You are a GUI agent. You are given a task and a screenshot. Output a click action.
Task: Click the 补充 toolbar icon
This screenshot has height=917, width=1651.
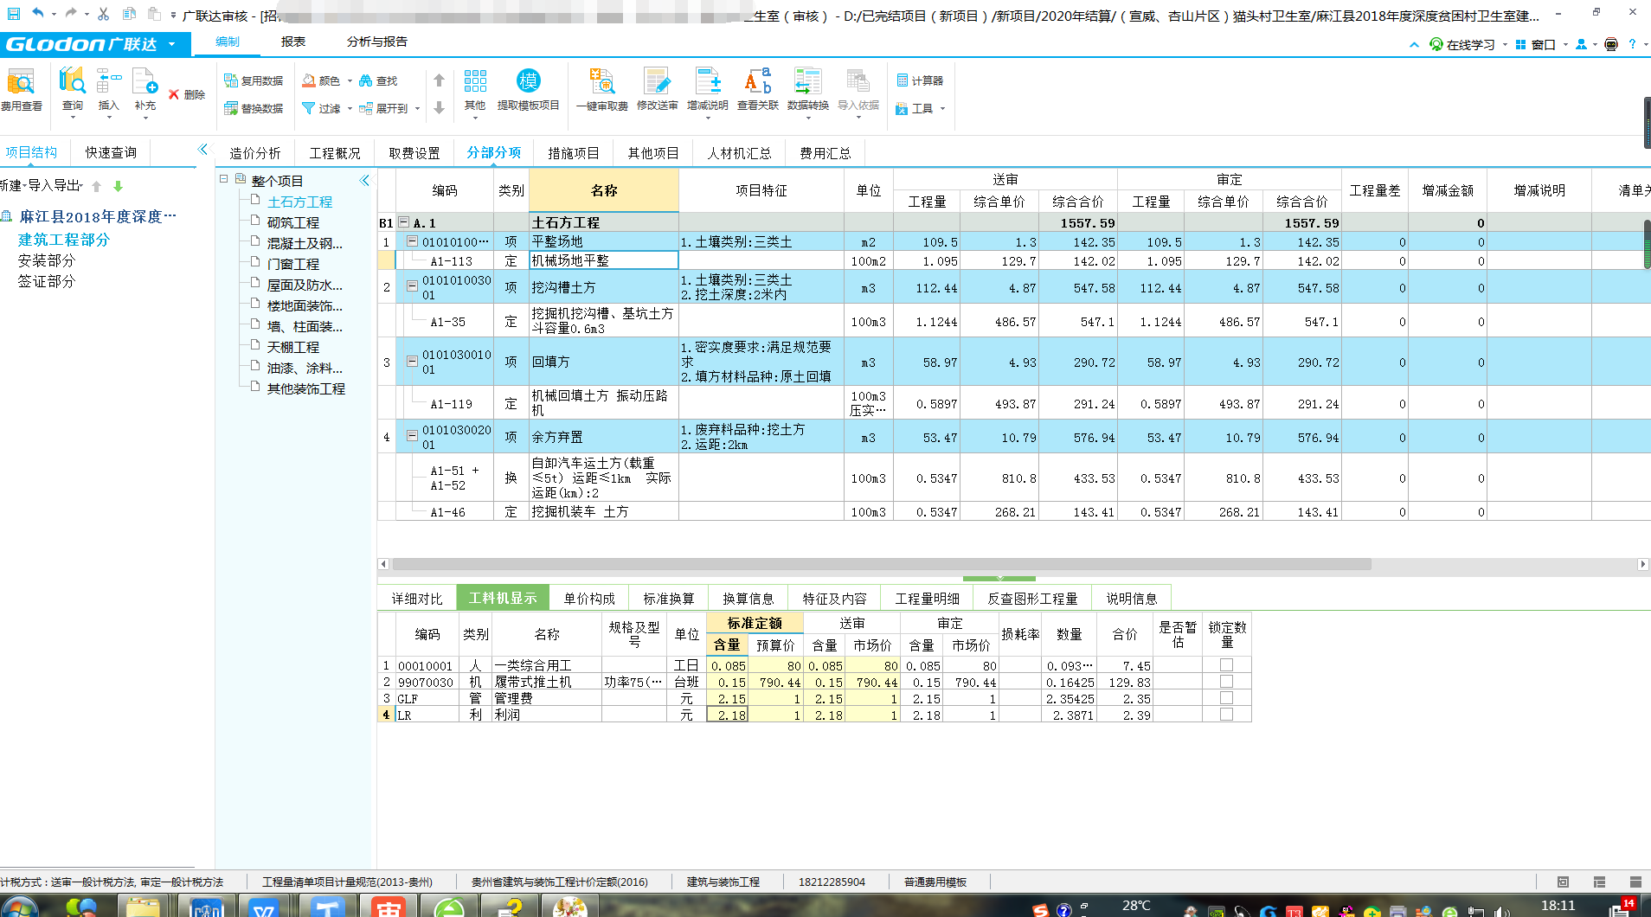click(x=145, y=90)
